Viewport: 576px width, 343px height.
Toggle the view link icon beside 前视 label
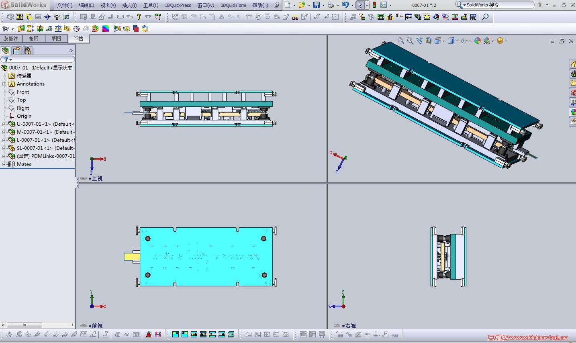84,326
